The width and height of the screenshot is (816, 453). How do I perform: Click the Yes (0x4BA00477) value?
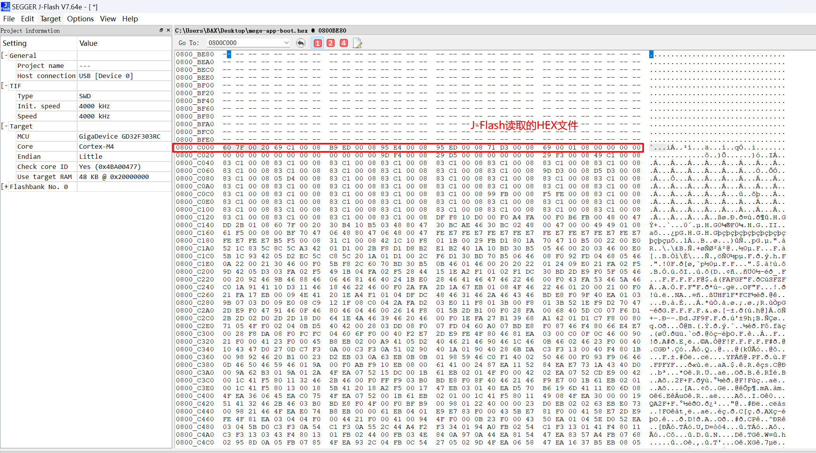coord(110,167)
